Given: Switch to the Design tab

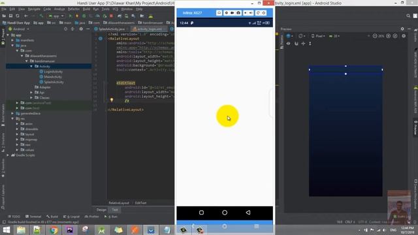Looking at the screenshot, I should (101, 210).
